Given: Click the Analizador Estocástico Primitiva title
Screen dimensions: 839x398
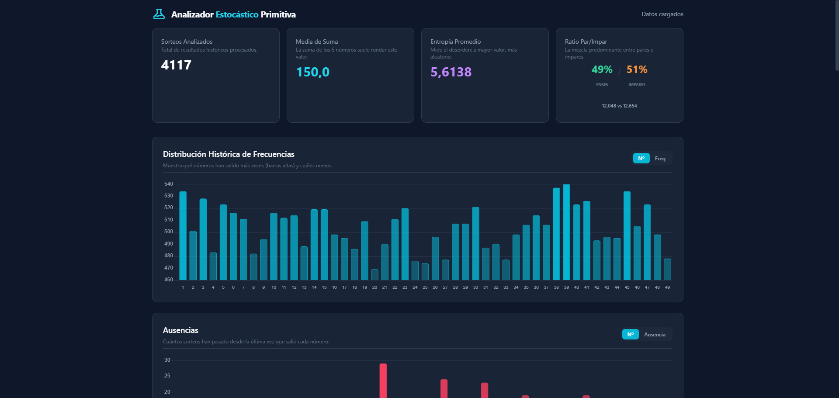Looking at the screenshot, I should [x=233, y=14].
